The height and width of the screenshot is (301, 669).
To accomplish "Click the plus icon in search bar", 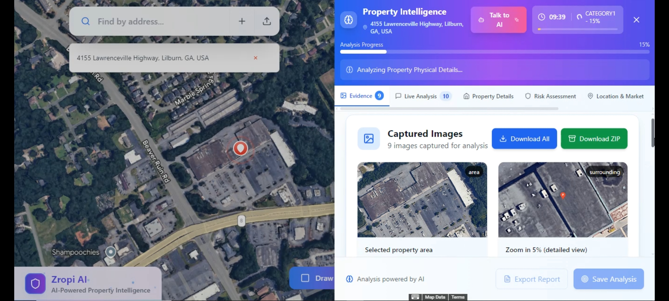I will pos(242,21).
